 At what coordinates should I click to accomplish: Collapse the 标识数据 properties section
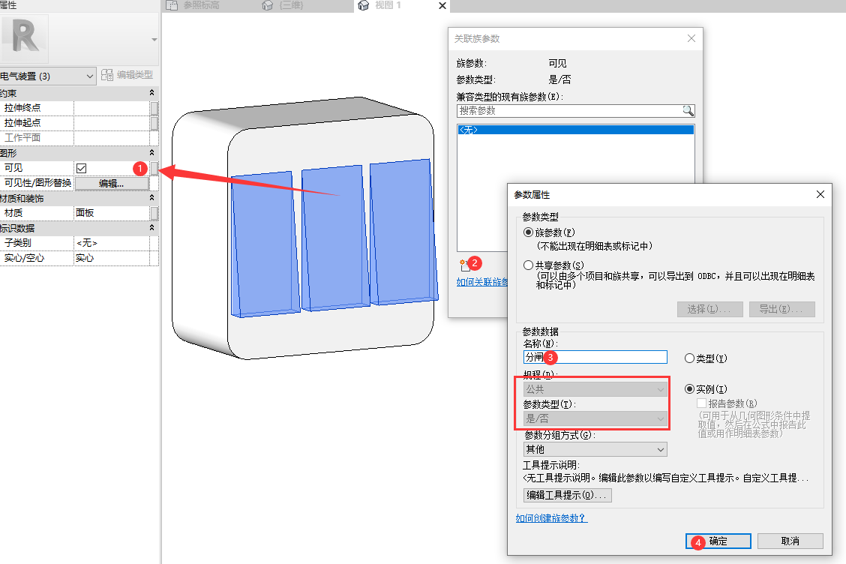pos(151,228)
